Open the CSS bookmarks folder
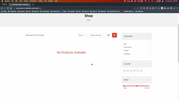Image resolution: width=179 pixels, height=100 pixels. click(28, 11)
